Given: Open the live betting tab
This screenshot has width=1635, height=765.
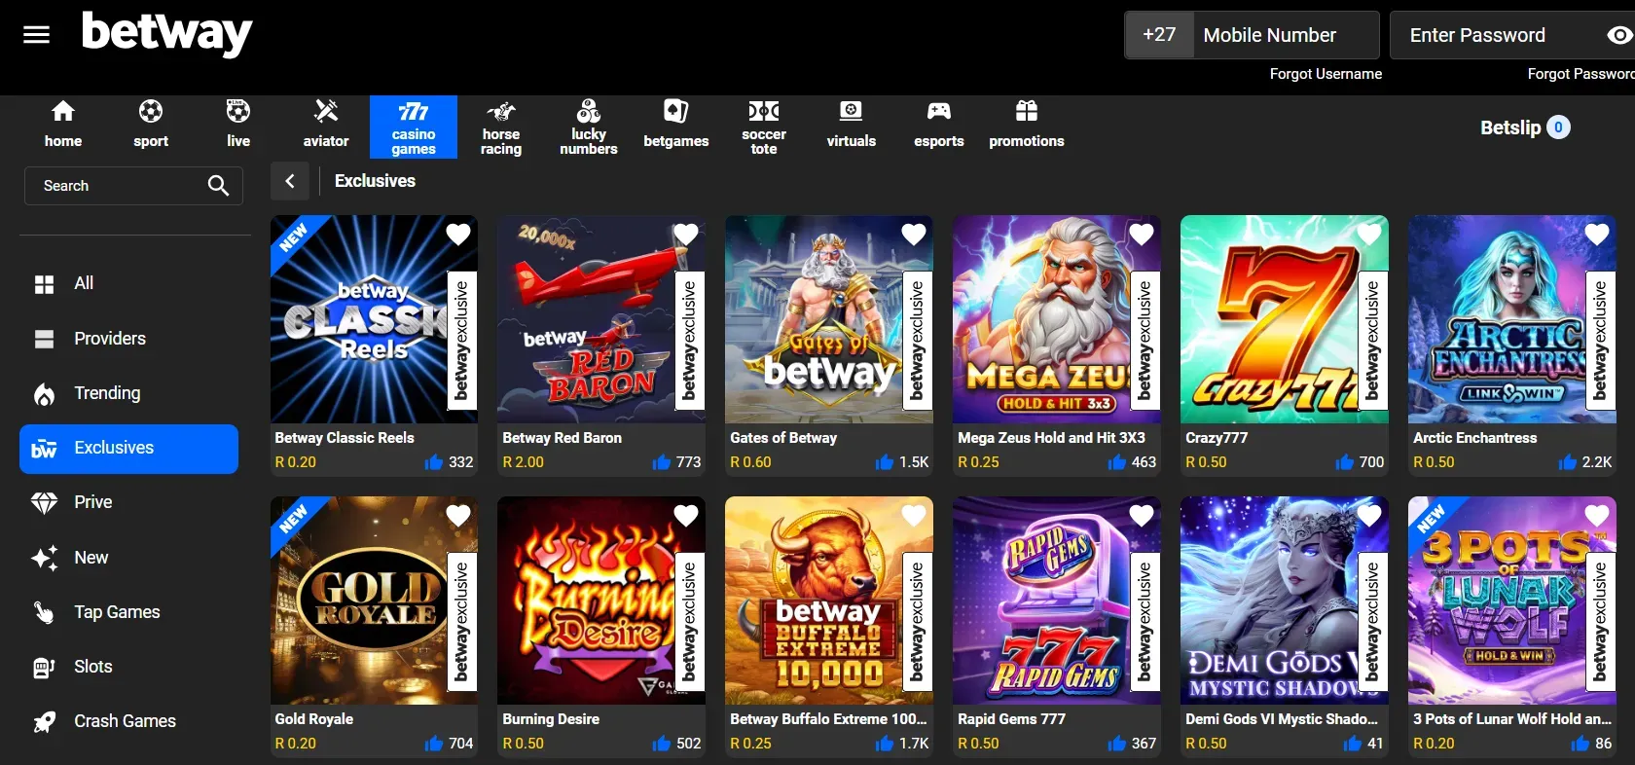Looking at the screenshot, I should pos(238,125).
